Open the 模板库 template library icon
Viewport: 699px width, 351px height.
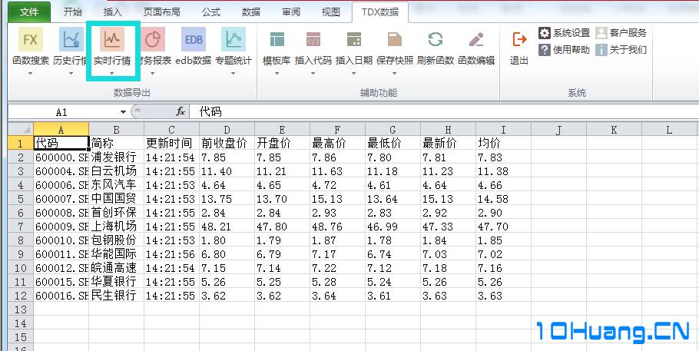pos(277,39)
